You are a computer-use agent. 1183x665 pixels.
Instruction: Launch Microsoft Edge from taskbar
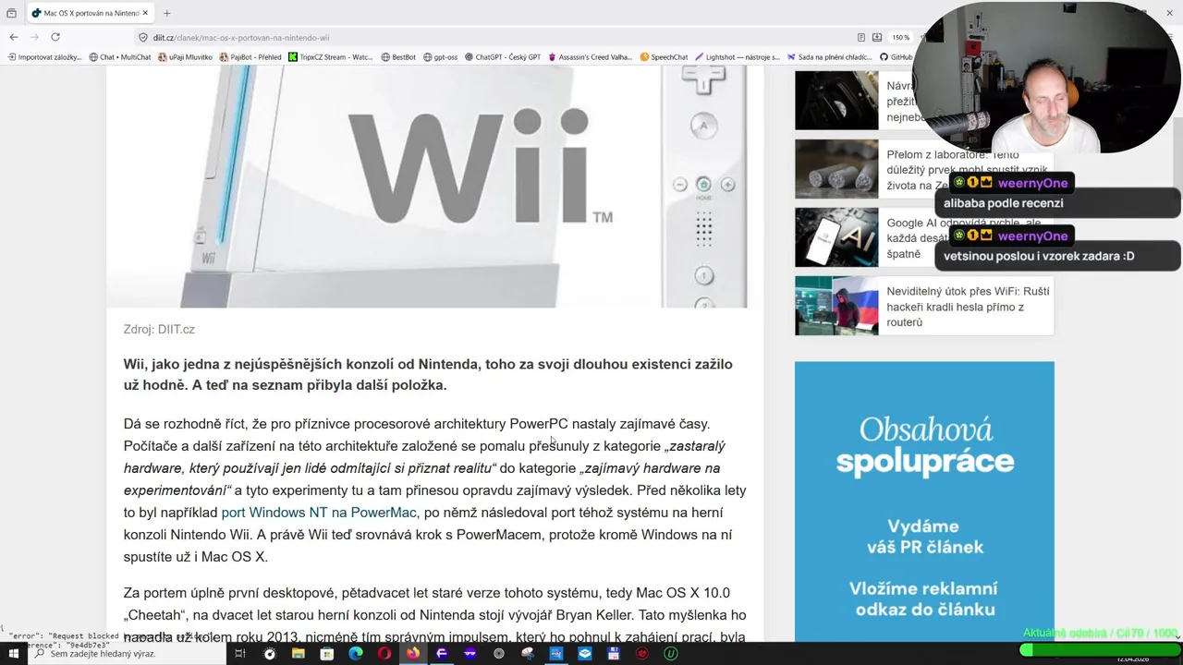(355, 654)
